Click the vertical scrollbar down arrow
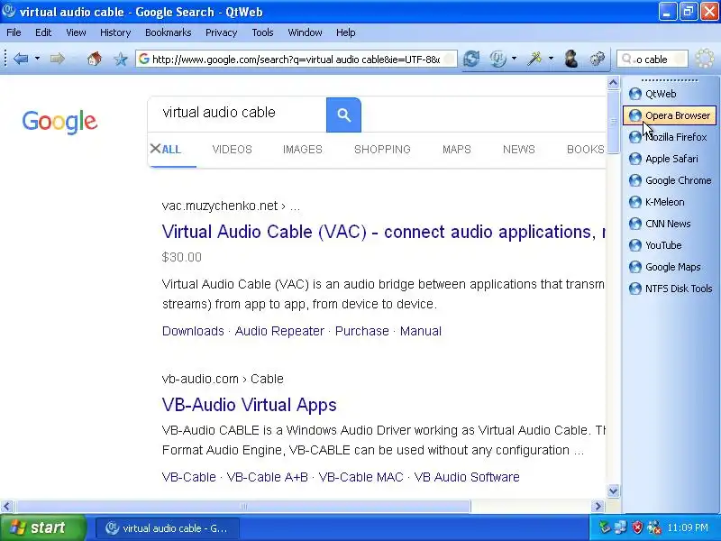This screenshot has height=541, width=721. click(613, 491)
